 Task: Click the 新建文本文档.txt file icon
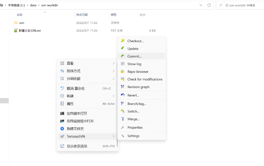(x=16, y=30)
